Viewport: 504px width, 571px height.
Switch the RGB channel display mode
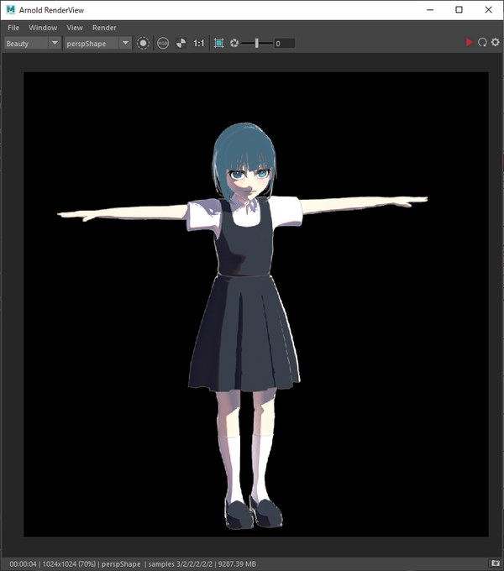pos(163,44)
